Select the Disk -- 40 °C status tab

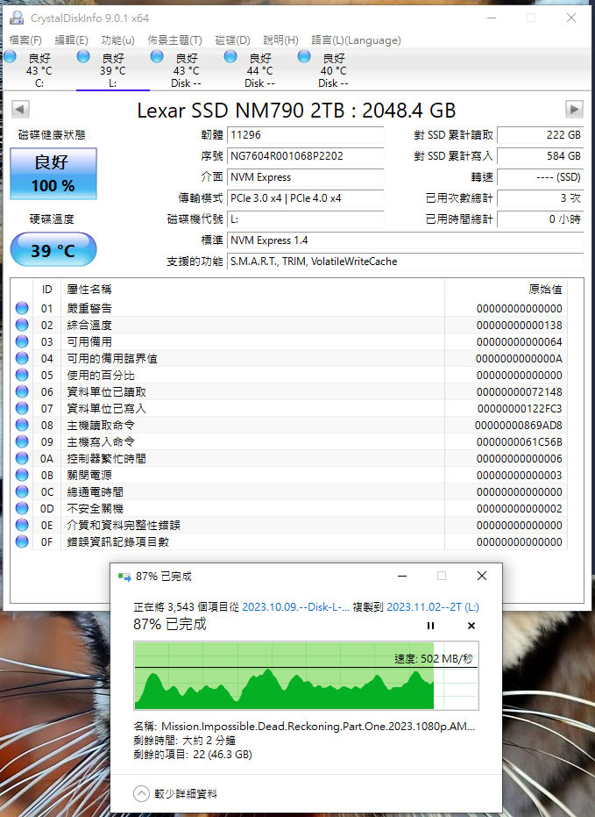click(x=333, y=70)
